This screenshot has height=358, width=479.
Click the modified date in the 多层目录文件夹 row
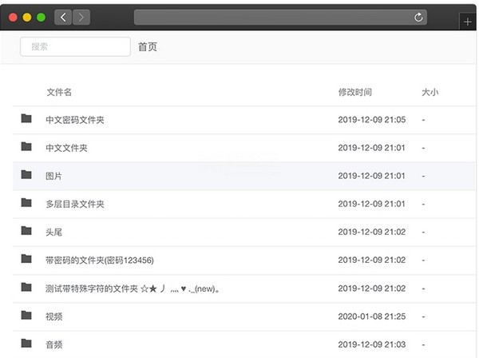(x=372, y=204)
